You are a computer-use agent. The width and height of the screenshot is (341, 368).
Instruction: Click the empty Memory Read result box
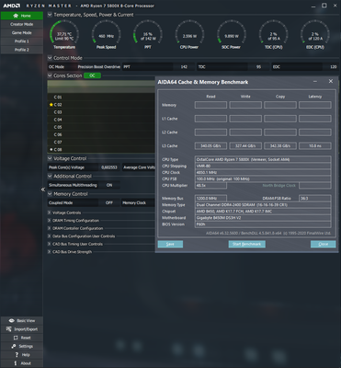point(210,105)
